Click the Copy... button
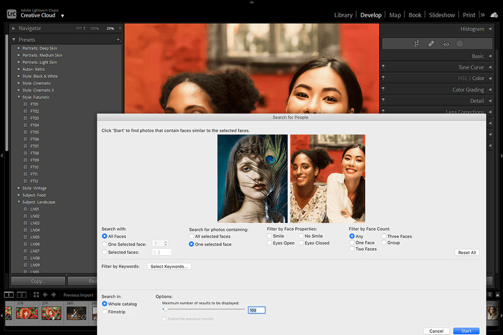Viewport: 503px width, 335px height. [x=38, y=281]
